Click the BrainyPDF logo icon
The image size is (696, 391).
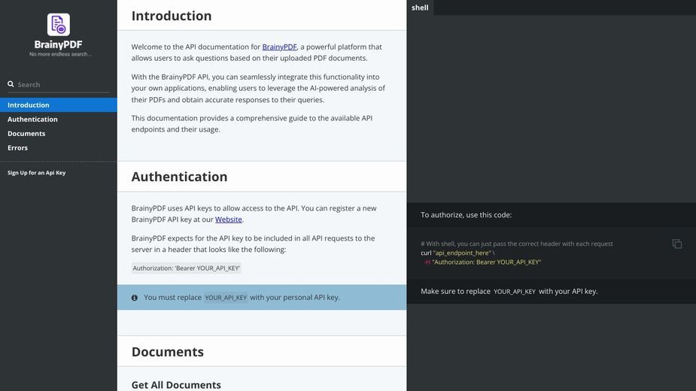tap(59, 24)
